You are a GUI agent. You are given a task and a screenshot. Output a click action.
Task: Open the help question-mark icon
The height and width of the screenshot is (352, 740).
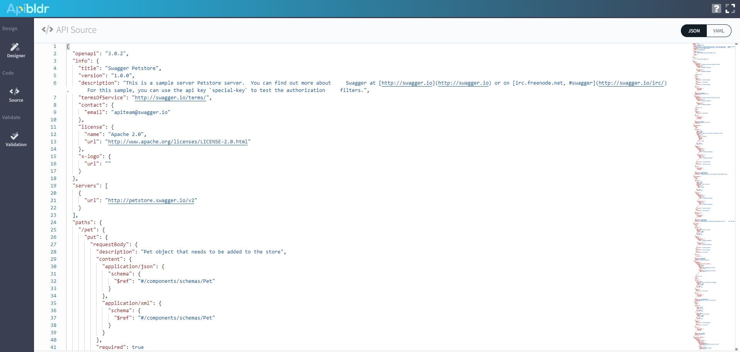pos(716,8)
